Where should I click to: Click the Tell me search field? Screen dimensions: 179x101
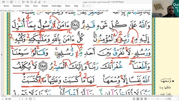tap(88, 6)
